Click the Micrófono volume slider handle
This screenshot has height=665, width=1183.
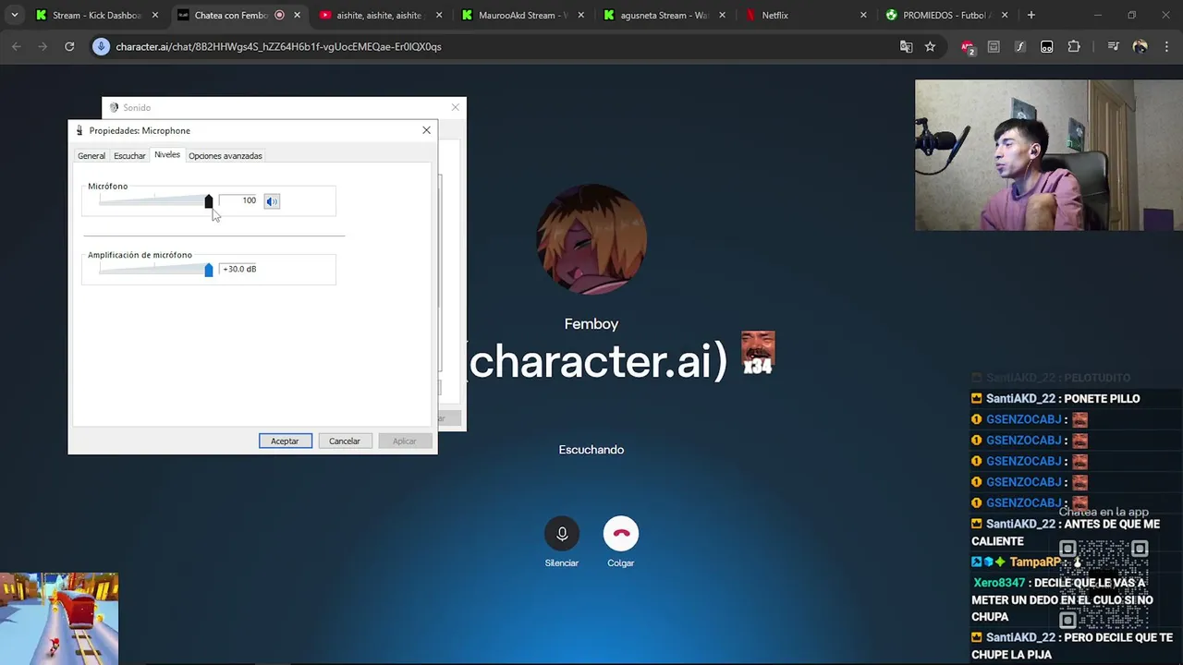coord(209,201)
